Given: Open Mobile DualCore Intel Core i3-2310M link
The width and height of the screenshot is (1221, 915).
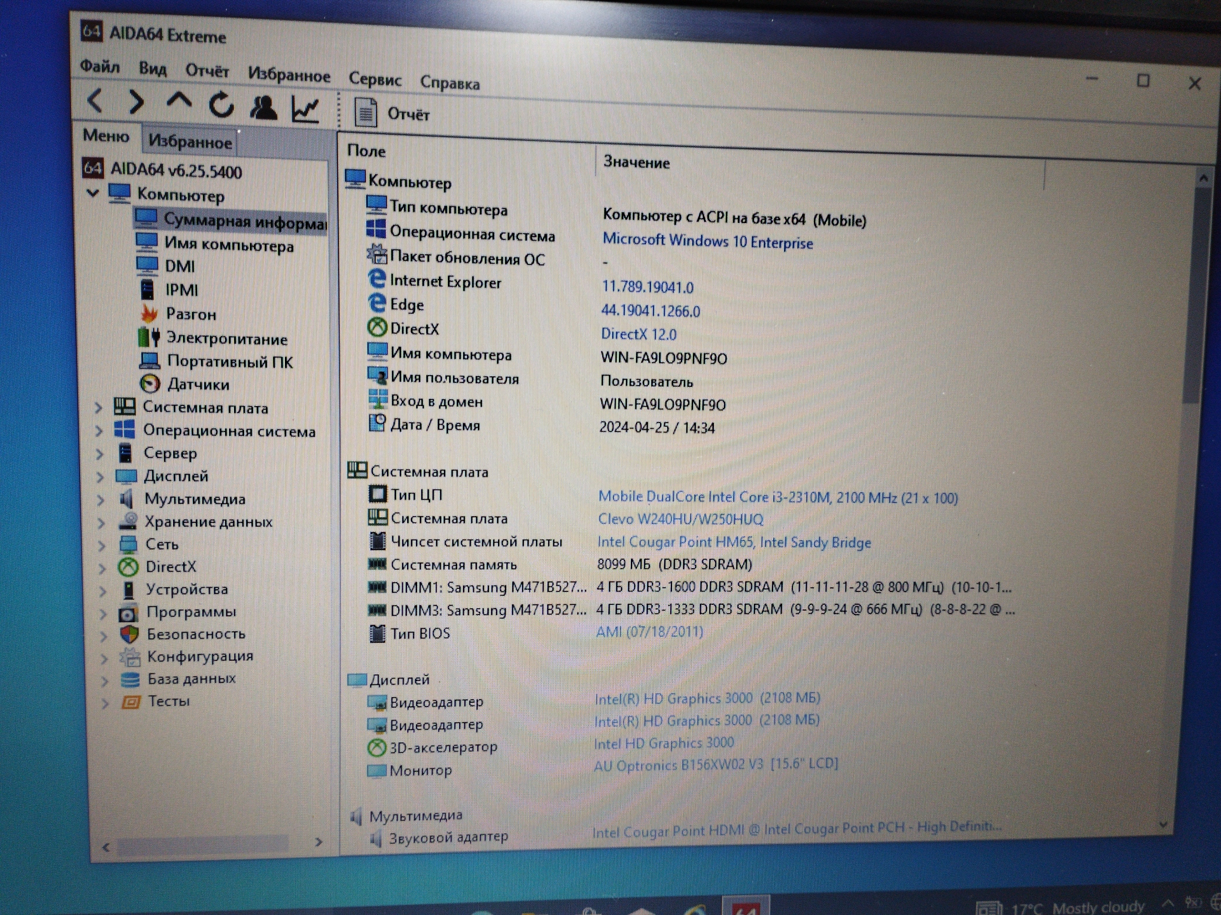Looking at the screenshot, I should pos(778,498).
